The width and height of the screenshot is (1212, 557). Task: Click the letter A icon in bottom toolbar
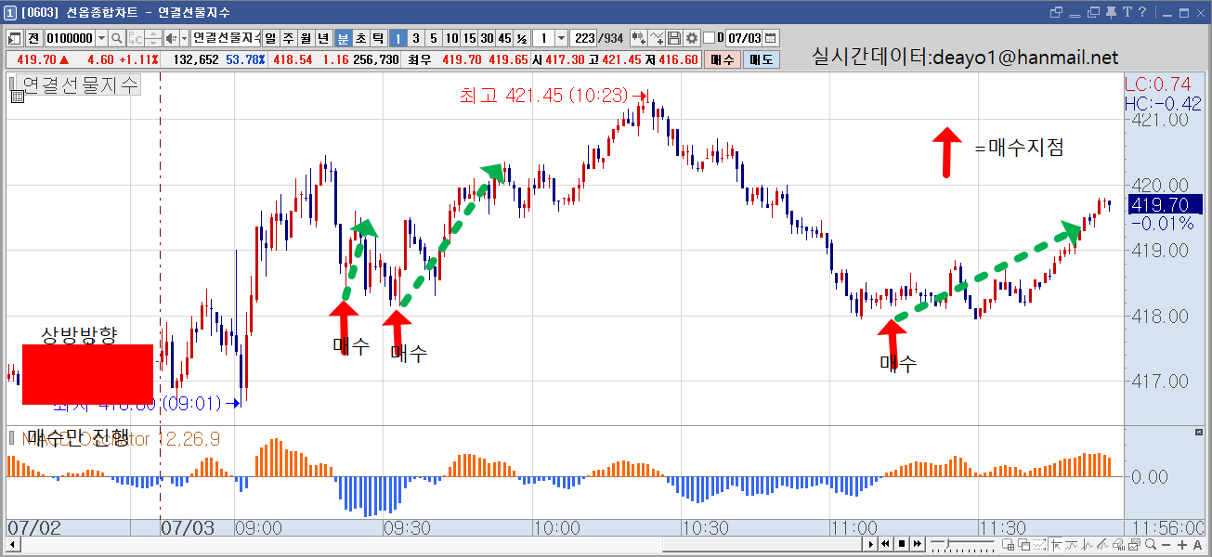coord(1196,544)
